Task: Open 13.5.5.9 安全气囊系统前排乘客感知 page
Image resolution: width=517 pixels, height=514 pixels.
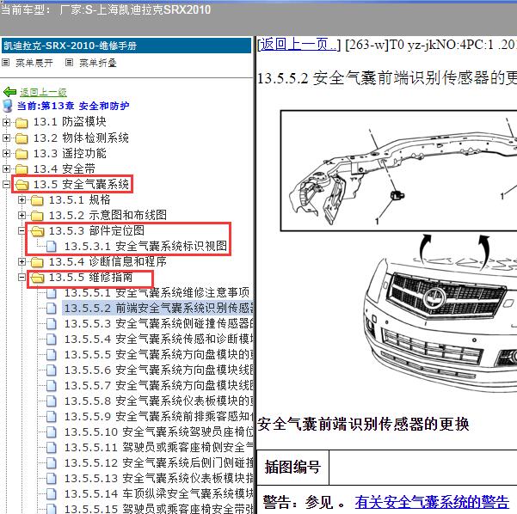Action: pyautogui.click(x=158, y=417)
